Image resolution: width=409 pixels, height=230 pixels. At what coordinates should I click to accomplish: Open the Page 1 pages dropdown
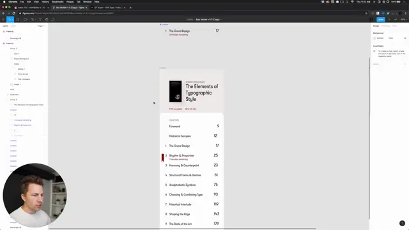41,26
